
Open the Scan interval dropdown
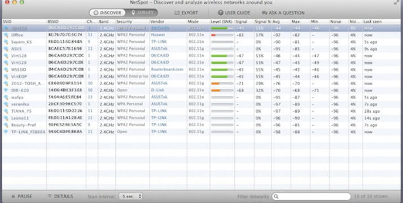131,197
